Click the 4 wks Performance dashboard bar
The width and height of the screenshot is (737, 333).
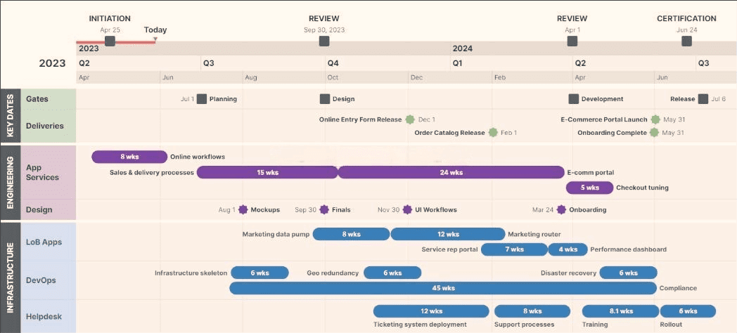pyautogui.click(x=568, y=249)
